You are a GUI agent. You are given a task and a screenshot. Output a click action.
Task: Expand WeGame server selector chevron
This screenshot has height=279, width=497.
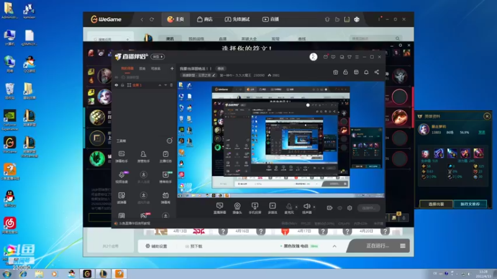pos(334,246)
